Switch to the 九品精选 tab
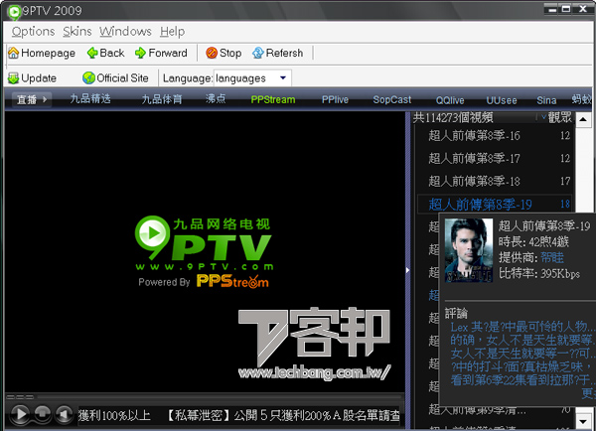The image size is (596, 431). [x=90, y=99]
